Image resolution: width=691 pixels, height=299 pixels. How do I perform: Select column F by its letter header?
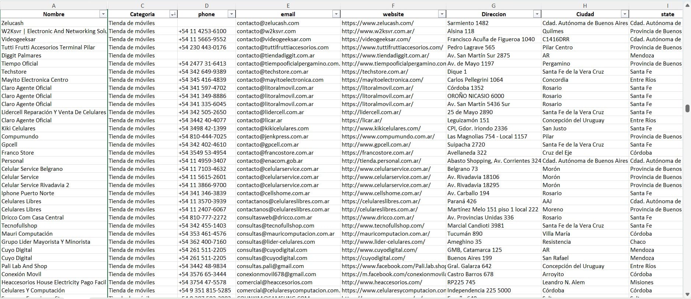point(393,6)
